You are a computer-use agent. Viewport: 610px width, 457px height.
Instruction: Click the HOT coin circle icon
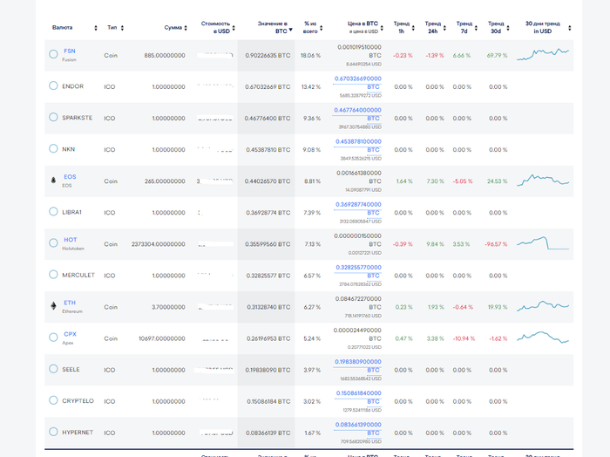(53, 243)
